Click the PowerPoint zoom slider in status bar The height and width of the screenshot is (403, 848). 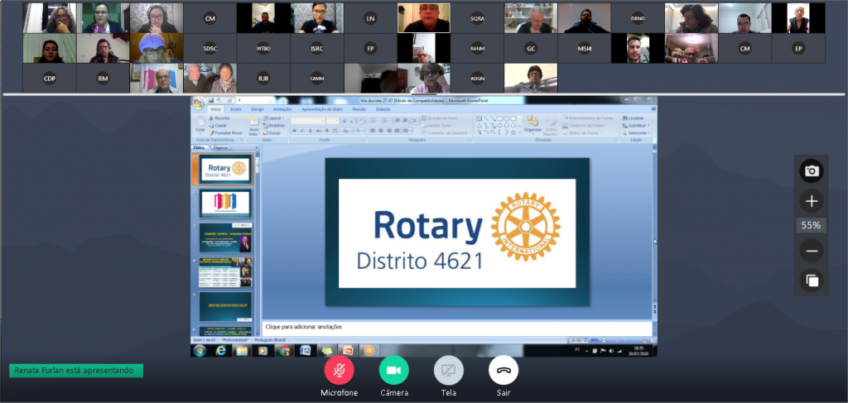tap(621, 340)
